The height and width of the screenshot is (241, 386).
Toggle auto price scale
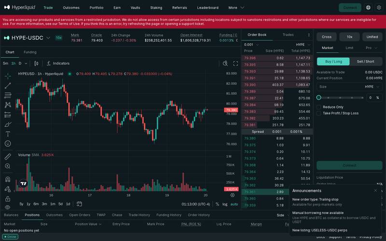point(234,204)
